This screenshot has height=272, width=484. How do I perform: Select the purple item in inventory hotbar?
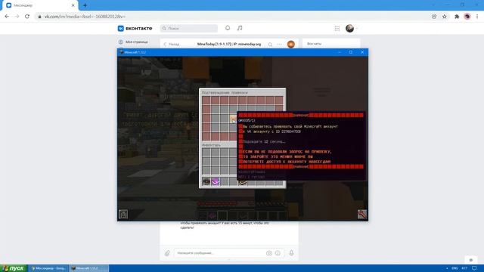(215, 181)
